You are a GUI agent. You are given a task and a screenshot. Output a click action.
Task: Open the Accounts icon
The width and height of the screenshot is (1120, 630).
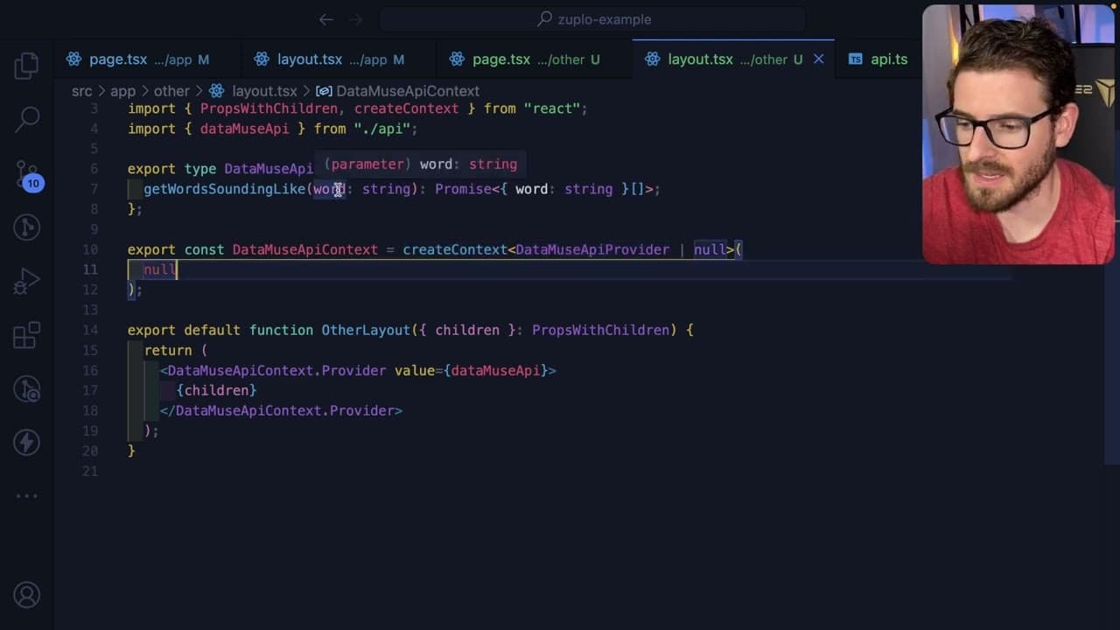coord(27,595)
